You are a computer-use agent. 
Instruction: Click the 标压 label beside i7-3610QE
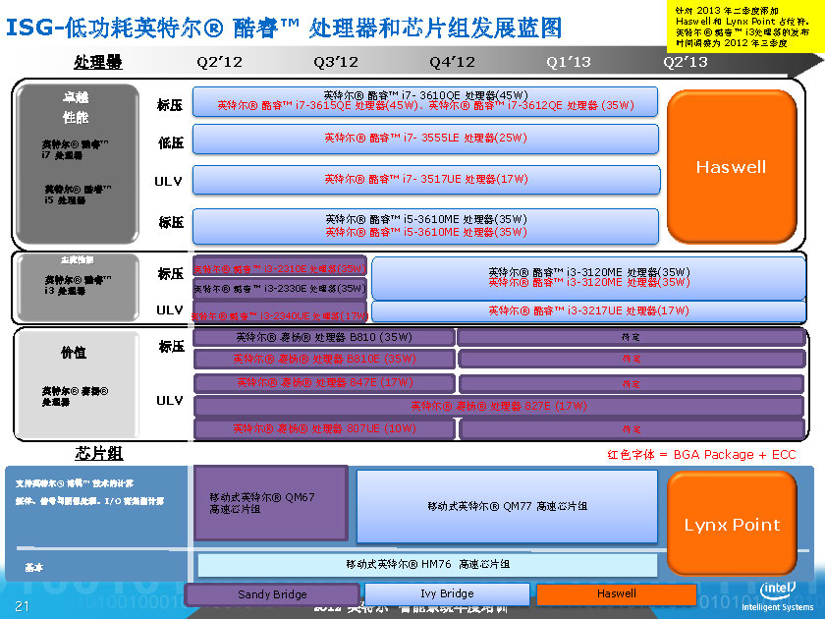pyautogui.click(x=170, y=105)
